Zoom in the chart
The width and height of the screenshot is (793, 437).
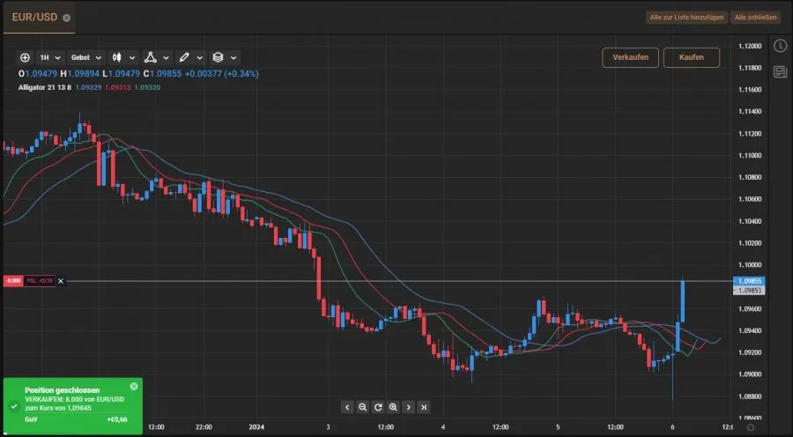point(393,407)
